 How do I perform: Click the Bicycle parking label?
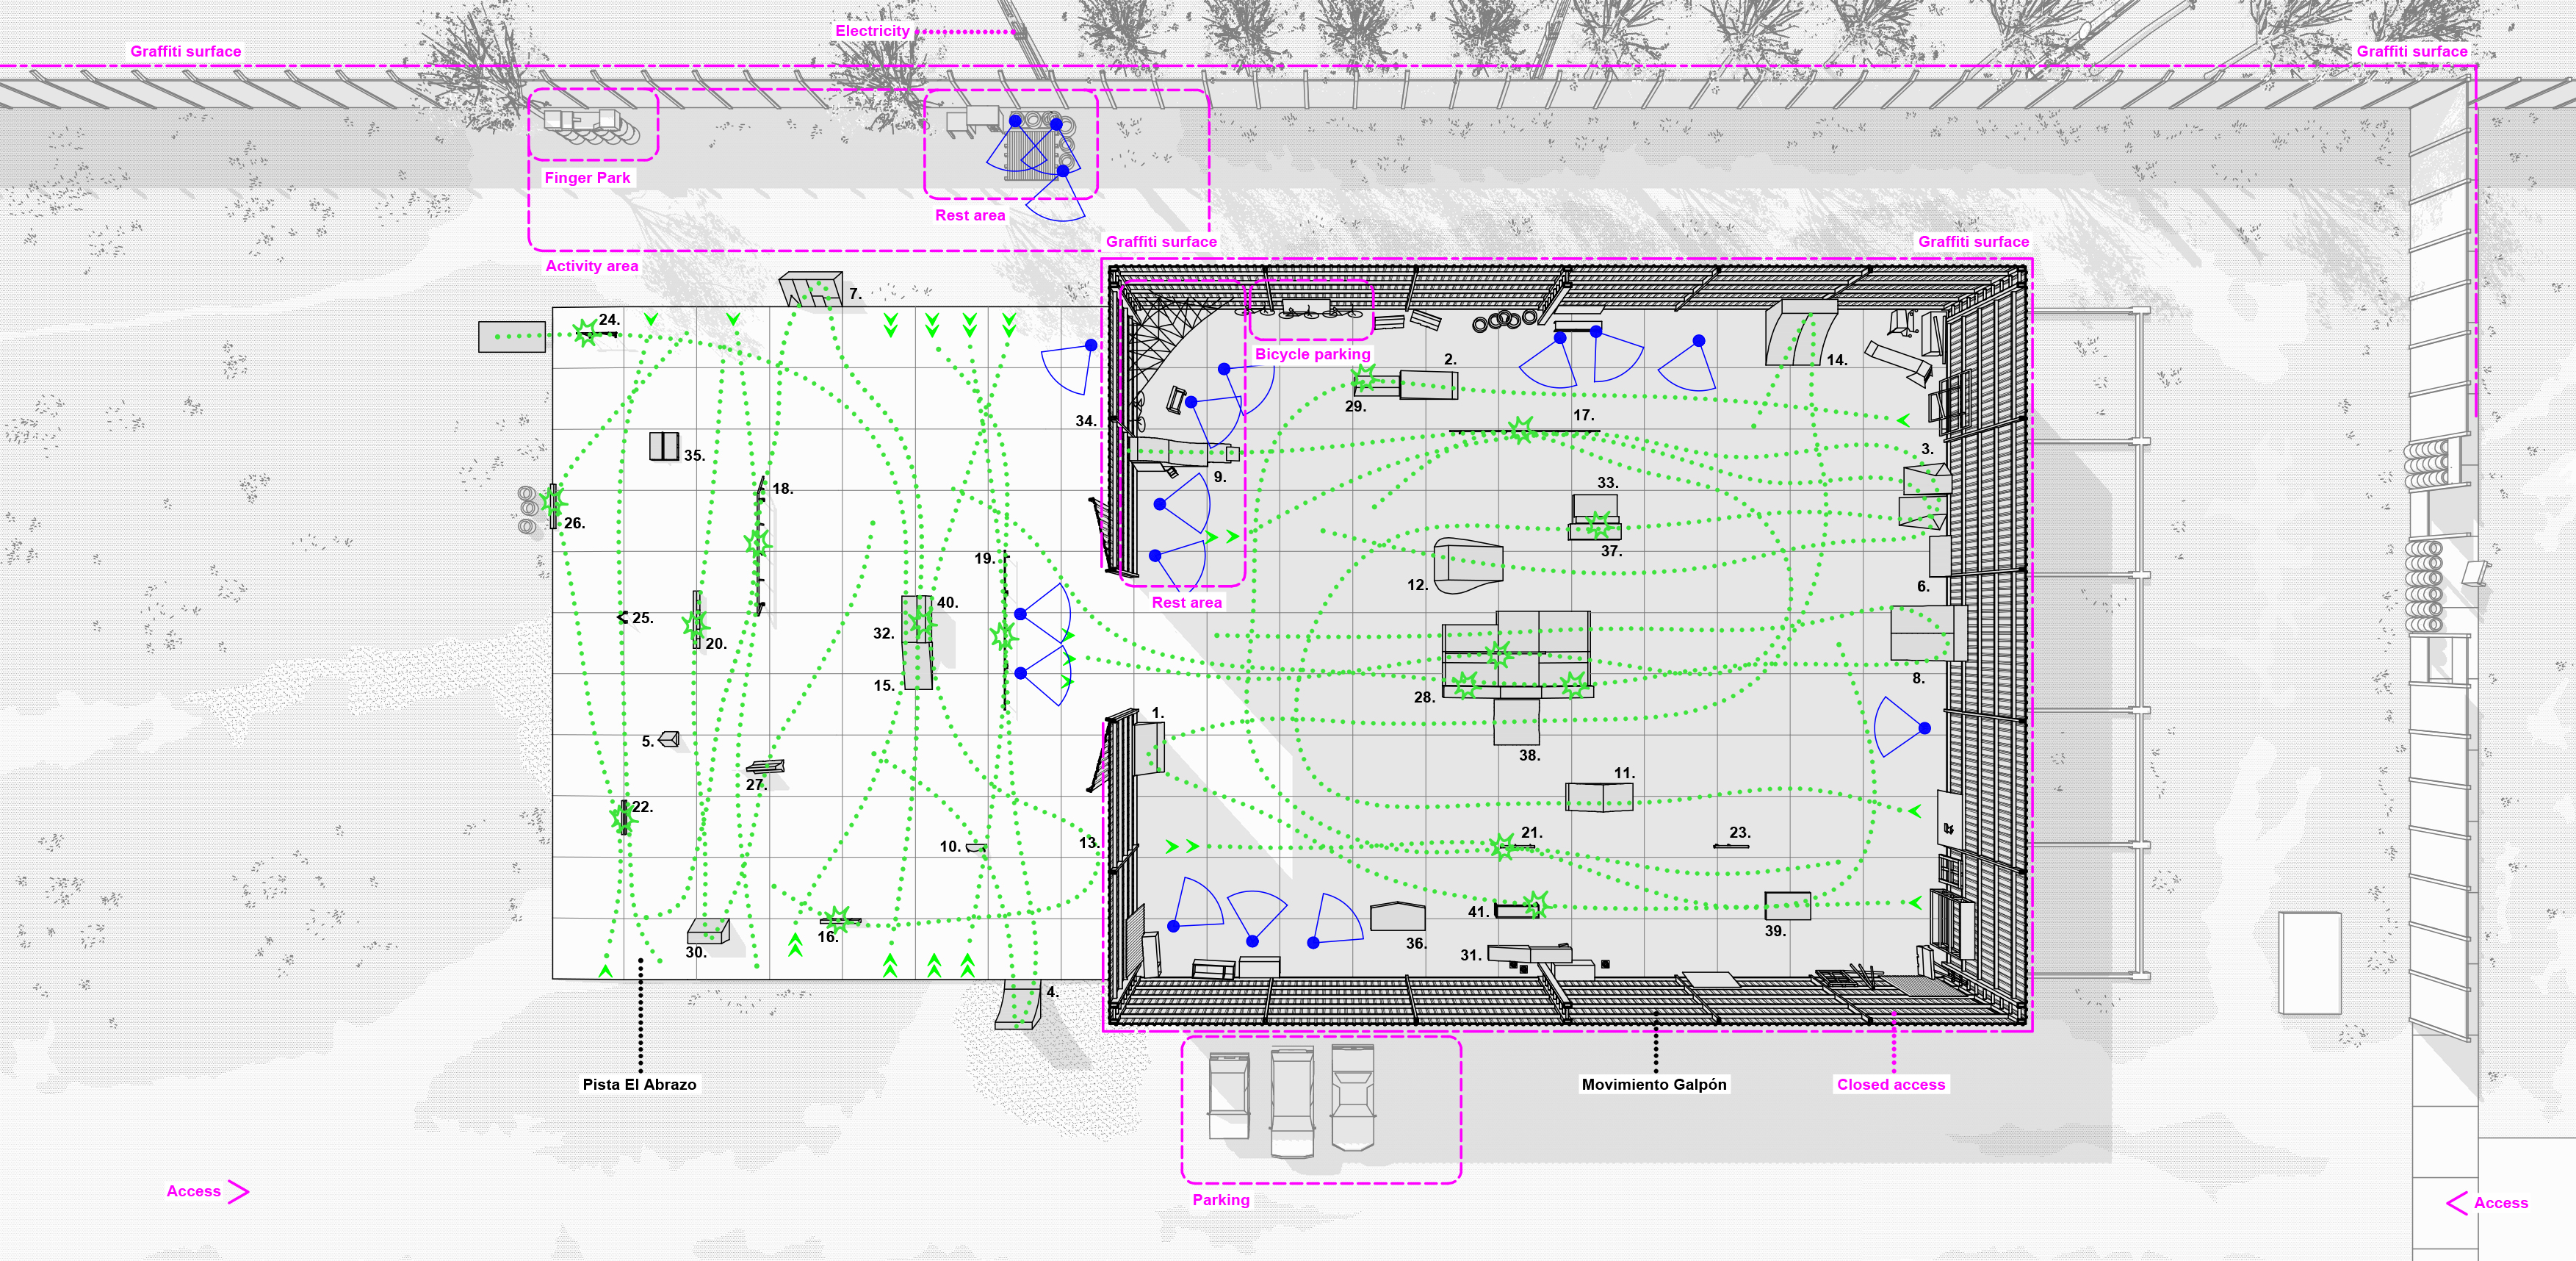[x=1312, y=354]
